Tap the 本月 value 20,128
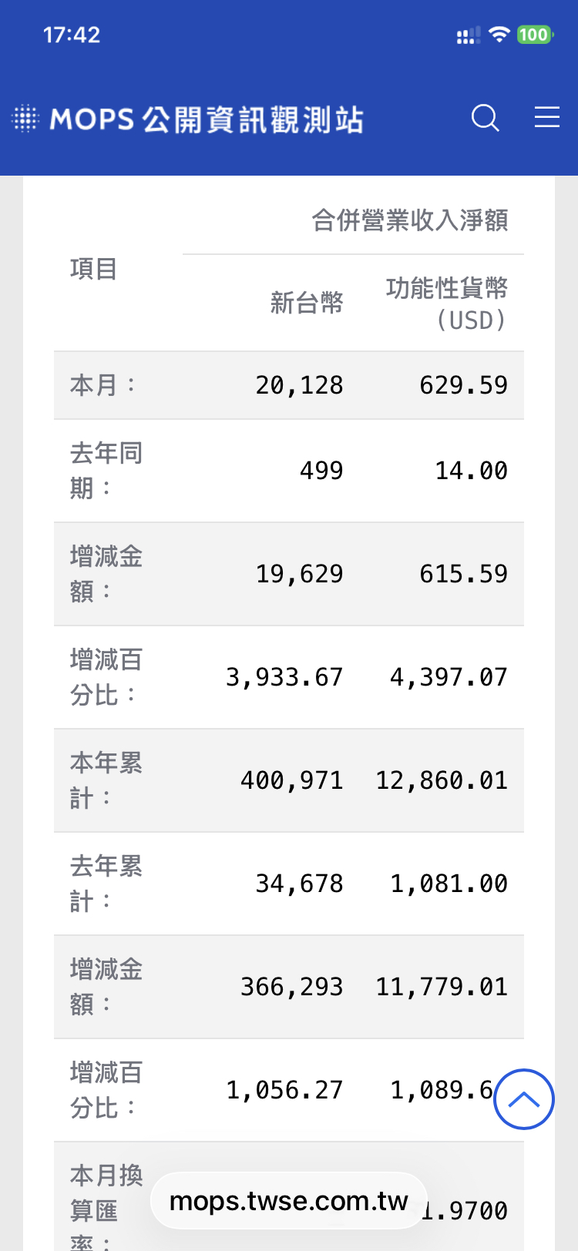The width and height of the screenshot is (578, 1251). pyautogui.click(x=299, y=385)
